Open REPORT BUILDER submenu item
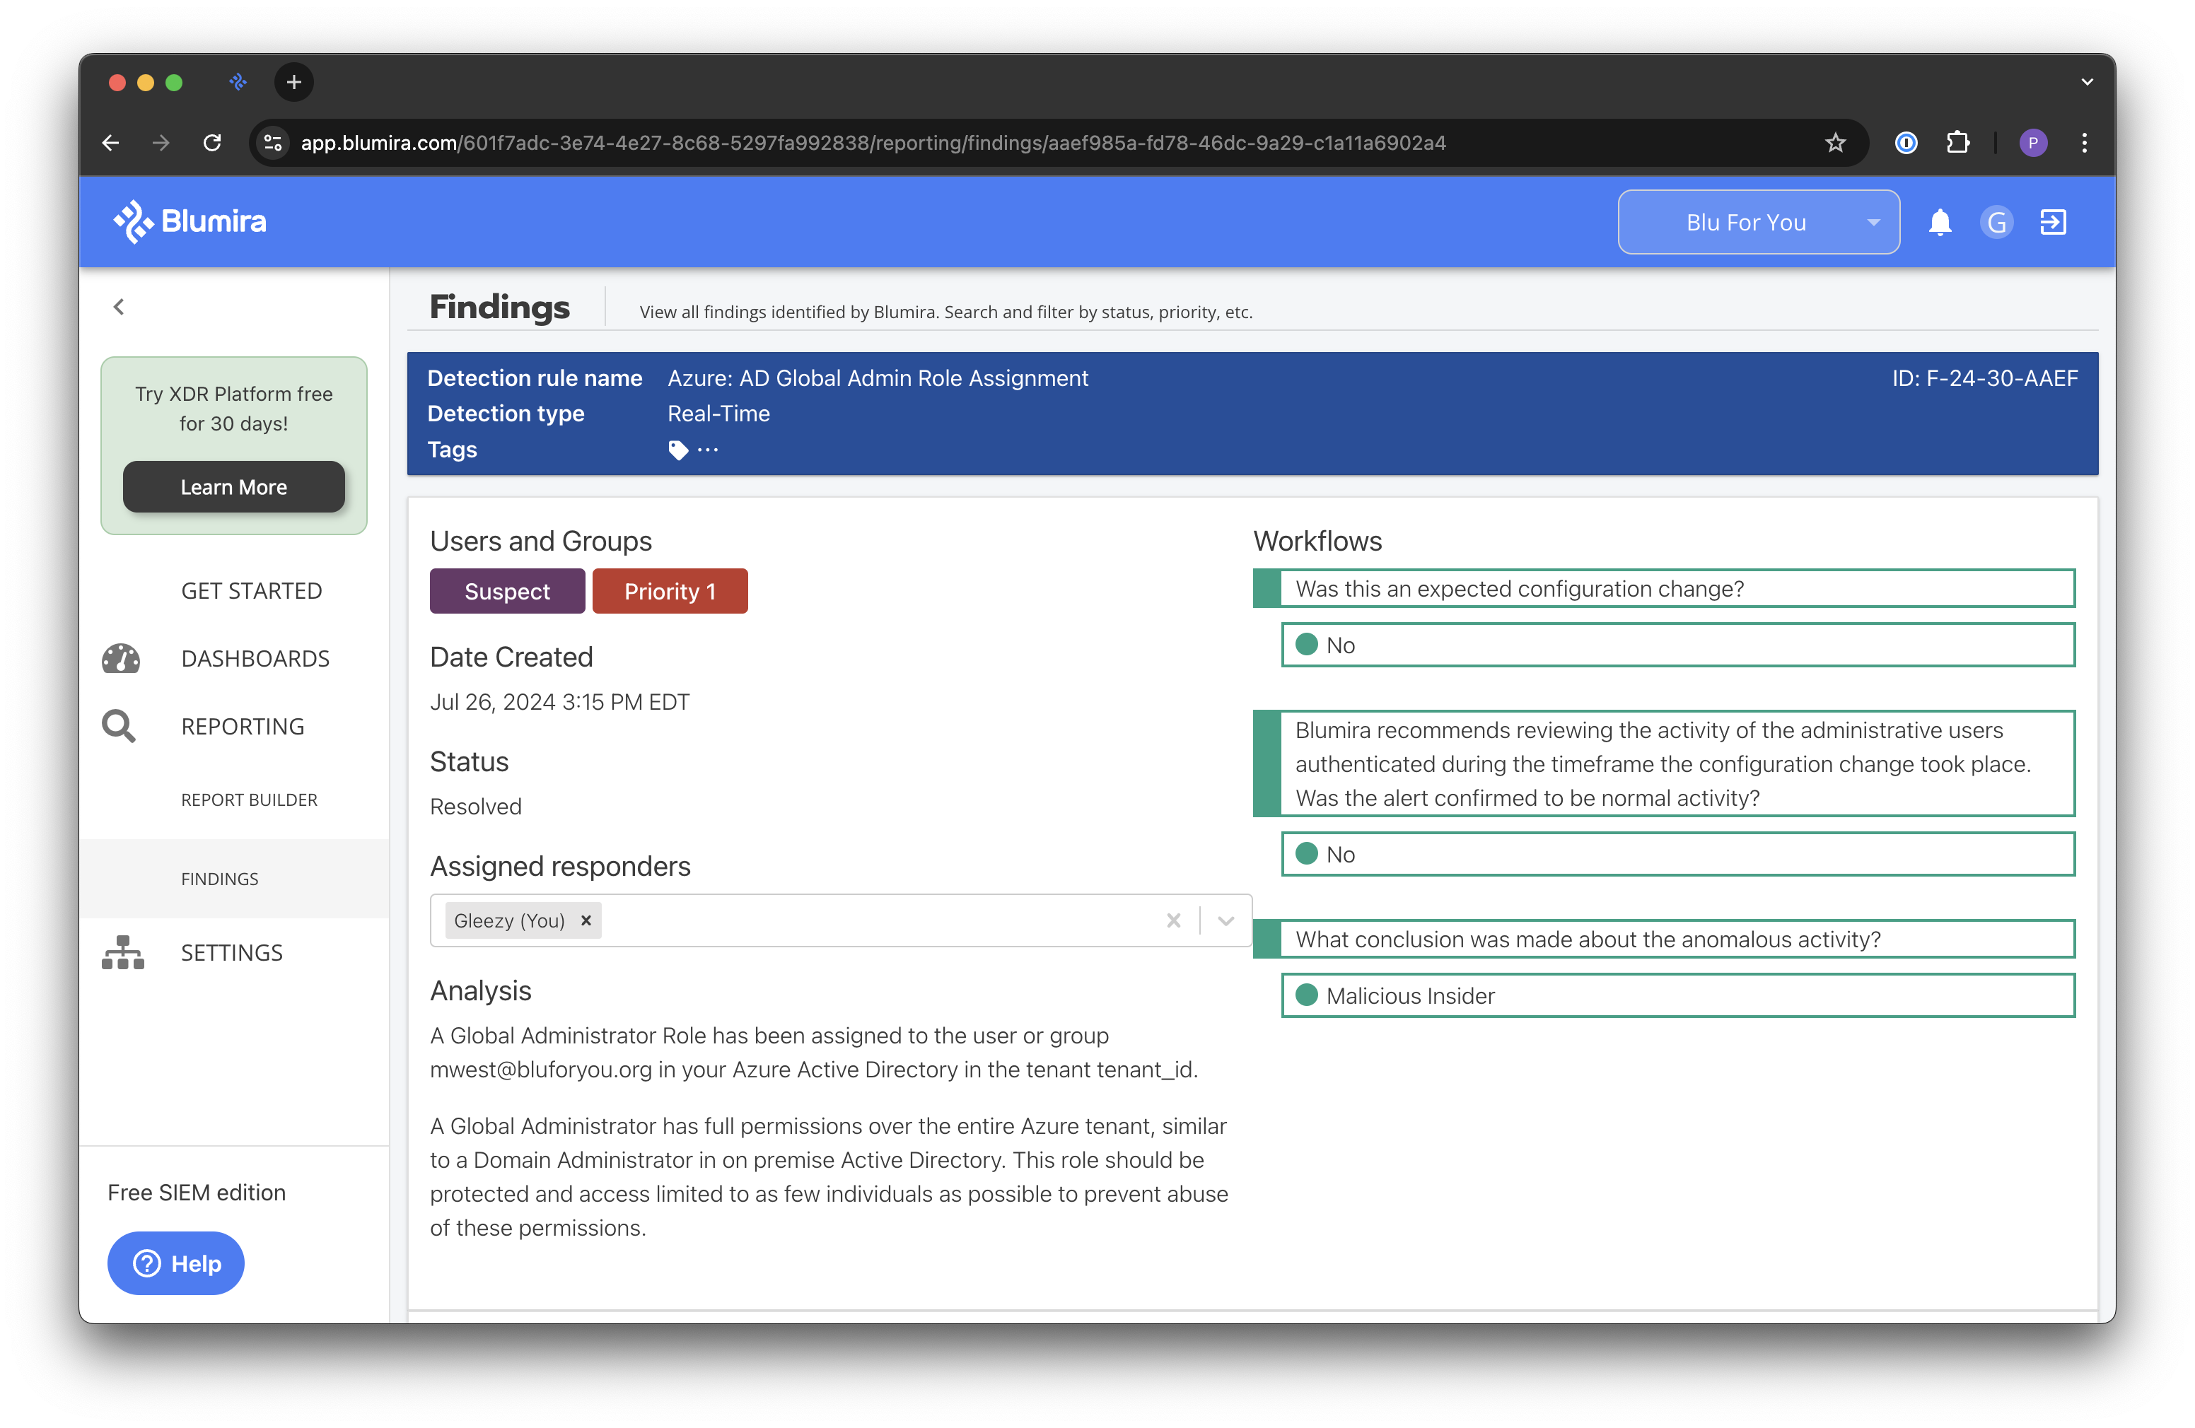This screenshot has height=1428, width=2195. [249, 800]
